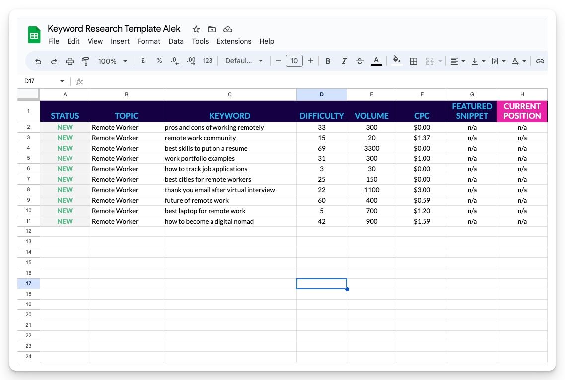Toggle bold formatting

(328, 61)
